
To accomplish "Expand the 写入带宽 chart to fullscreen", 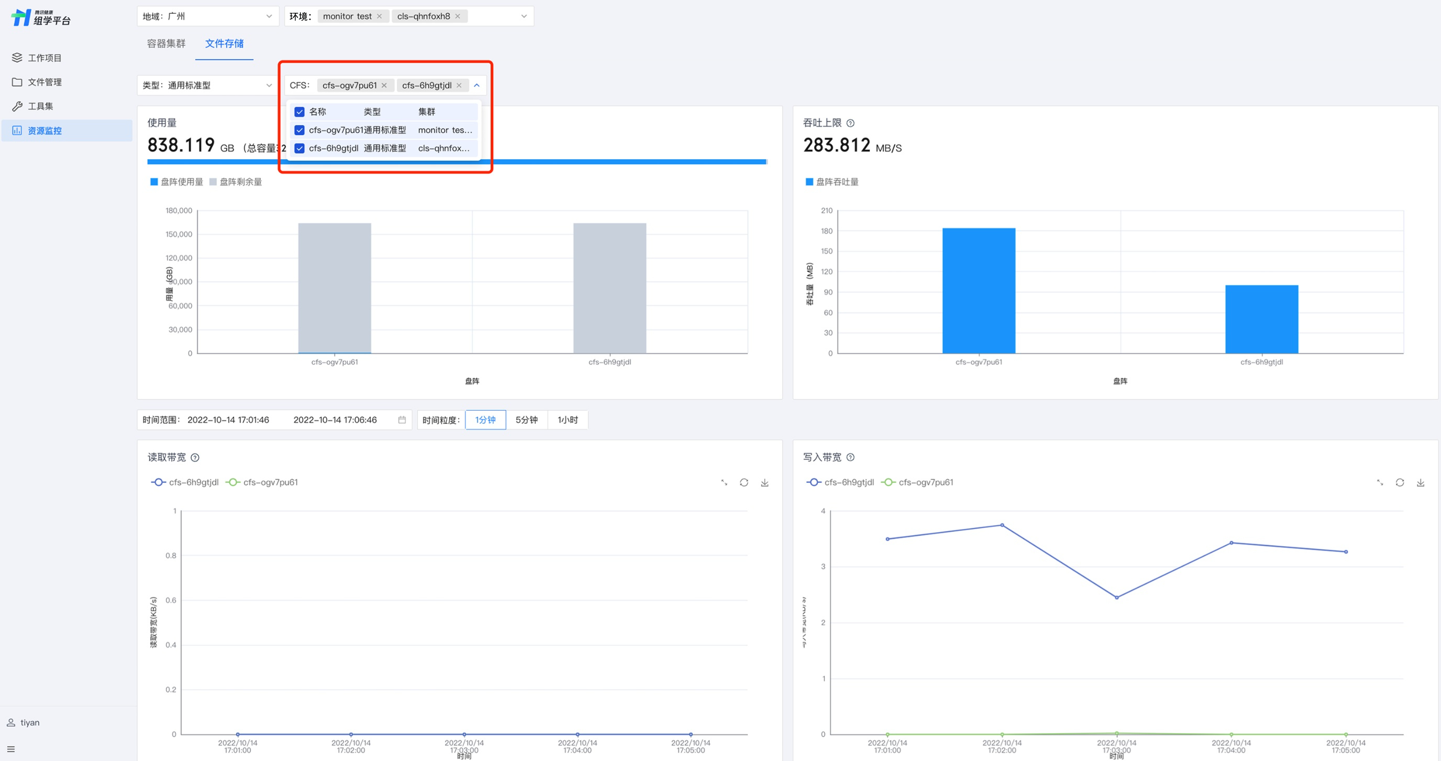I will click(x=1380, y=482).
